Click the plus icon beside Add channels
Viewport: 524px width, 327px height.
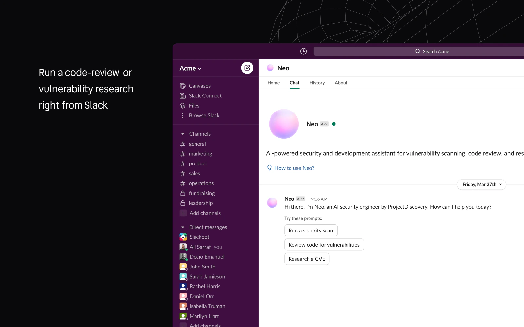pyautogui.click(x=183, y=213)
